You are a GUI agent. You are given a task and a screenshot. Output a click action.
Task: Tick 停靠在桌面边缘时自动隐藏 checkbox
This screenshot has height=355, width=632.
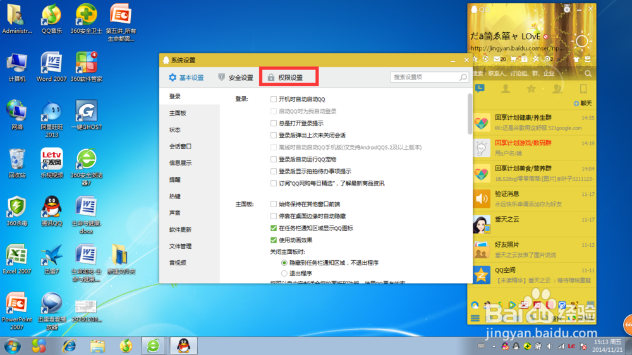[274, 217]
